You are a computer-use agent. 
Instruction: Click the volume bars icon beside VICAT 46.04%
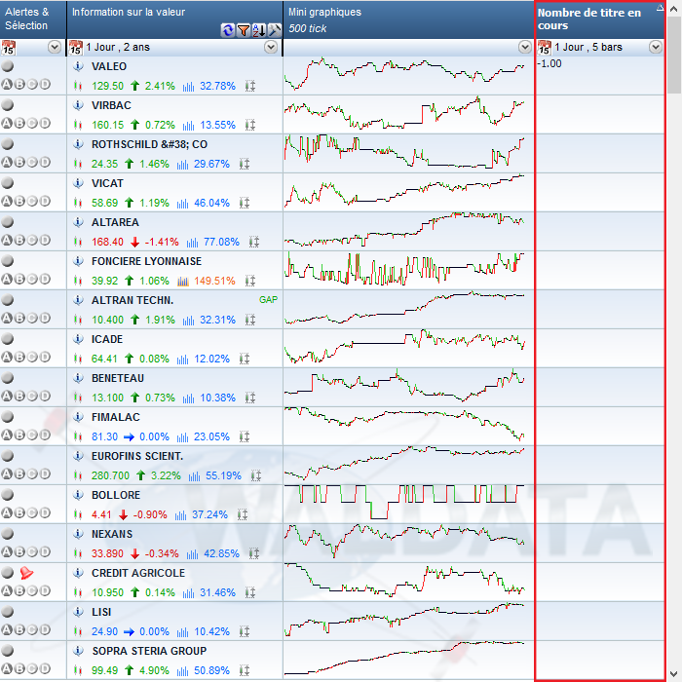183,203
